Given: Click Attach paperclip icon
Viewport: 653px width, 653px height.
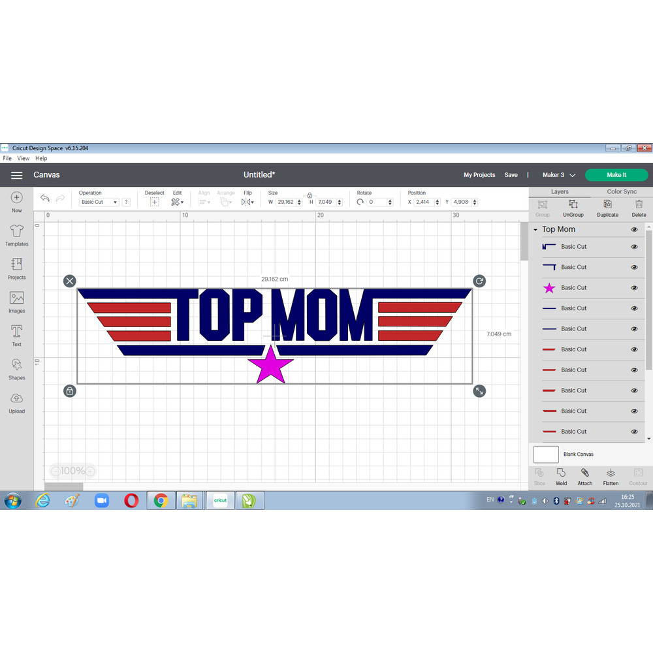Looking at the screenshot, I should pyautogui.click(x=584, y=473).
